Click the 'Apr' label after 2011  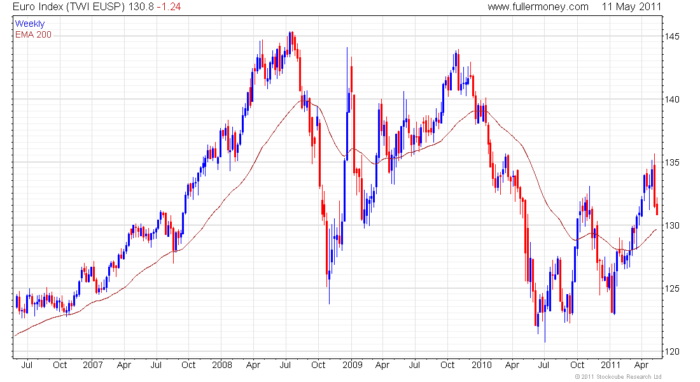click(x=641, y=365)
